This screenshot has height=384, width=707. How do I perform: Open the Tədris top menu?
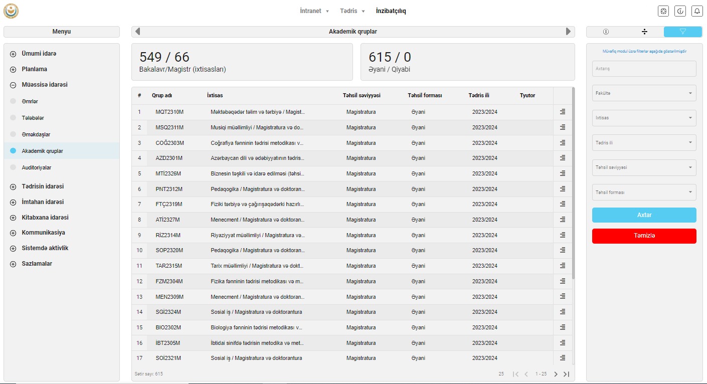(352, 11)
